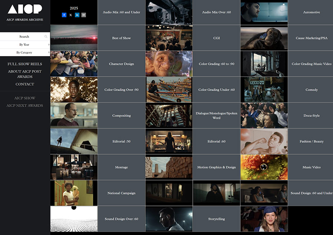The image size is (333, 235).
Task: Choose the Editorial :60 category
Action: click(x=216, y=141)
